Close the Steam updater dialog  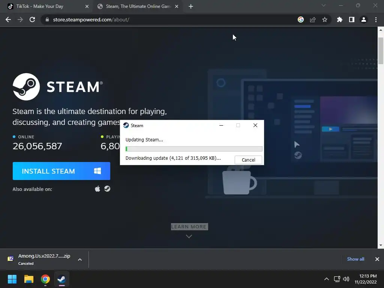[x=255, y=125]
